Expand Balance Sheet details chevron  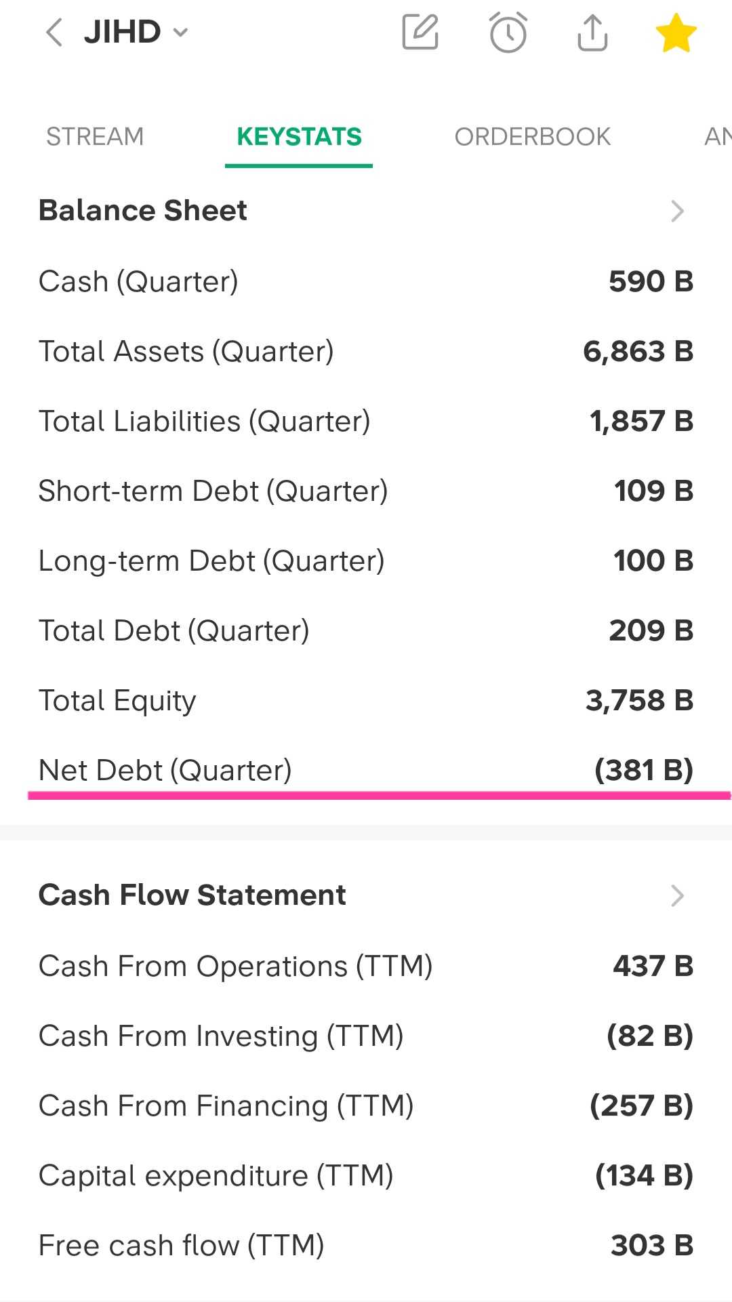(x=677, y=211)
